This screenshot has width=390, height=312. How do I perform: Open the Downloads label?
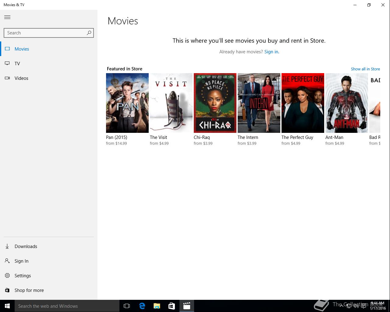click(26, 246)
